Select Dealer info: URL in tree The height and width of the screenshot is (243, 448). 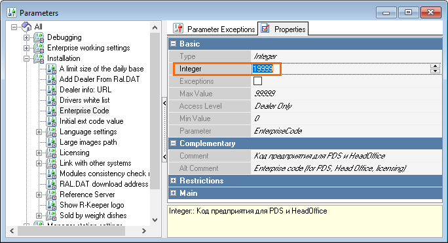pos(85,90)
